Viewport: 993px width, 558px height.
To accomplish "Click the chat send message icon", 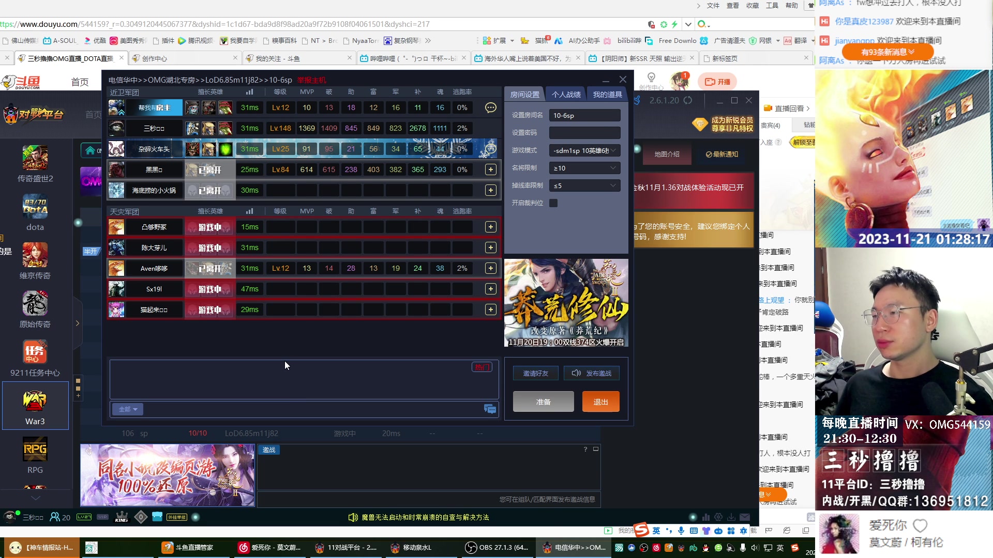I will pos(490,409).
